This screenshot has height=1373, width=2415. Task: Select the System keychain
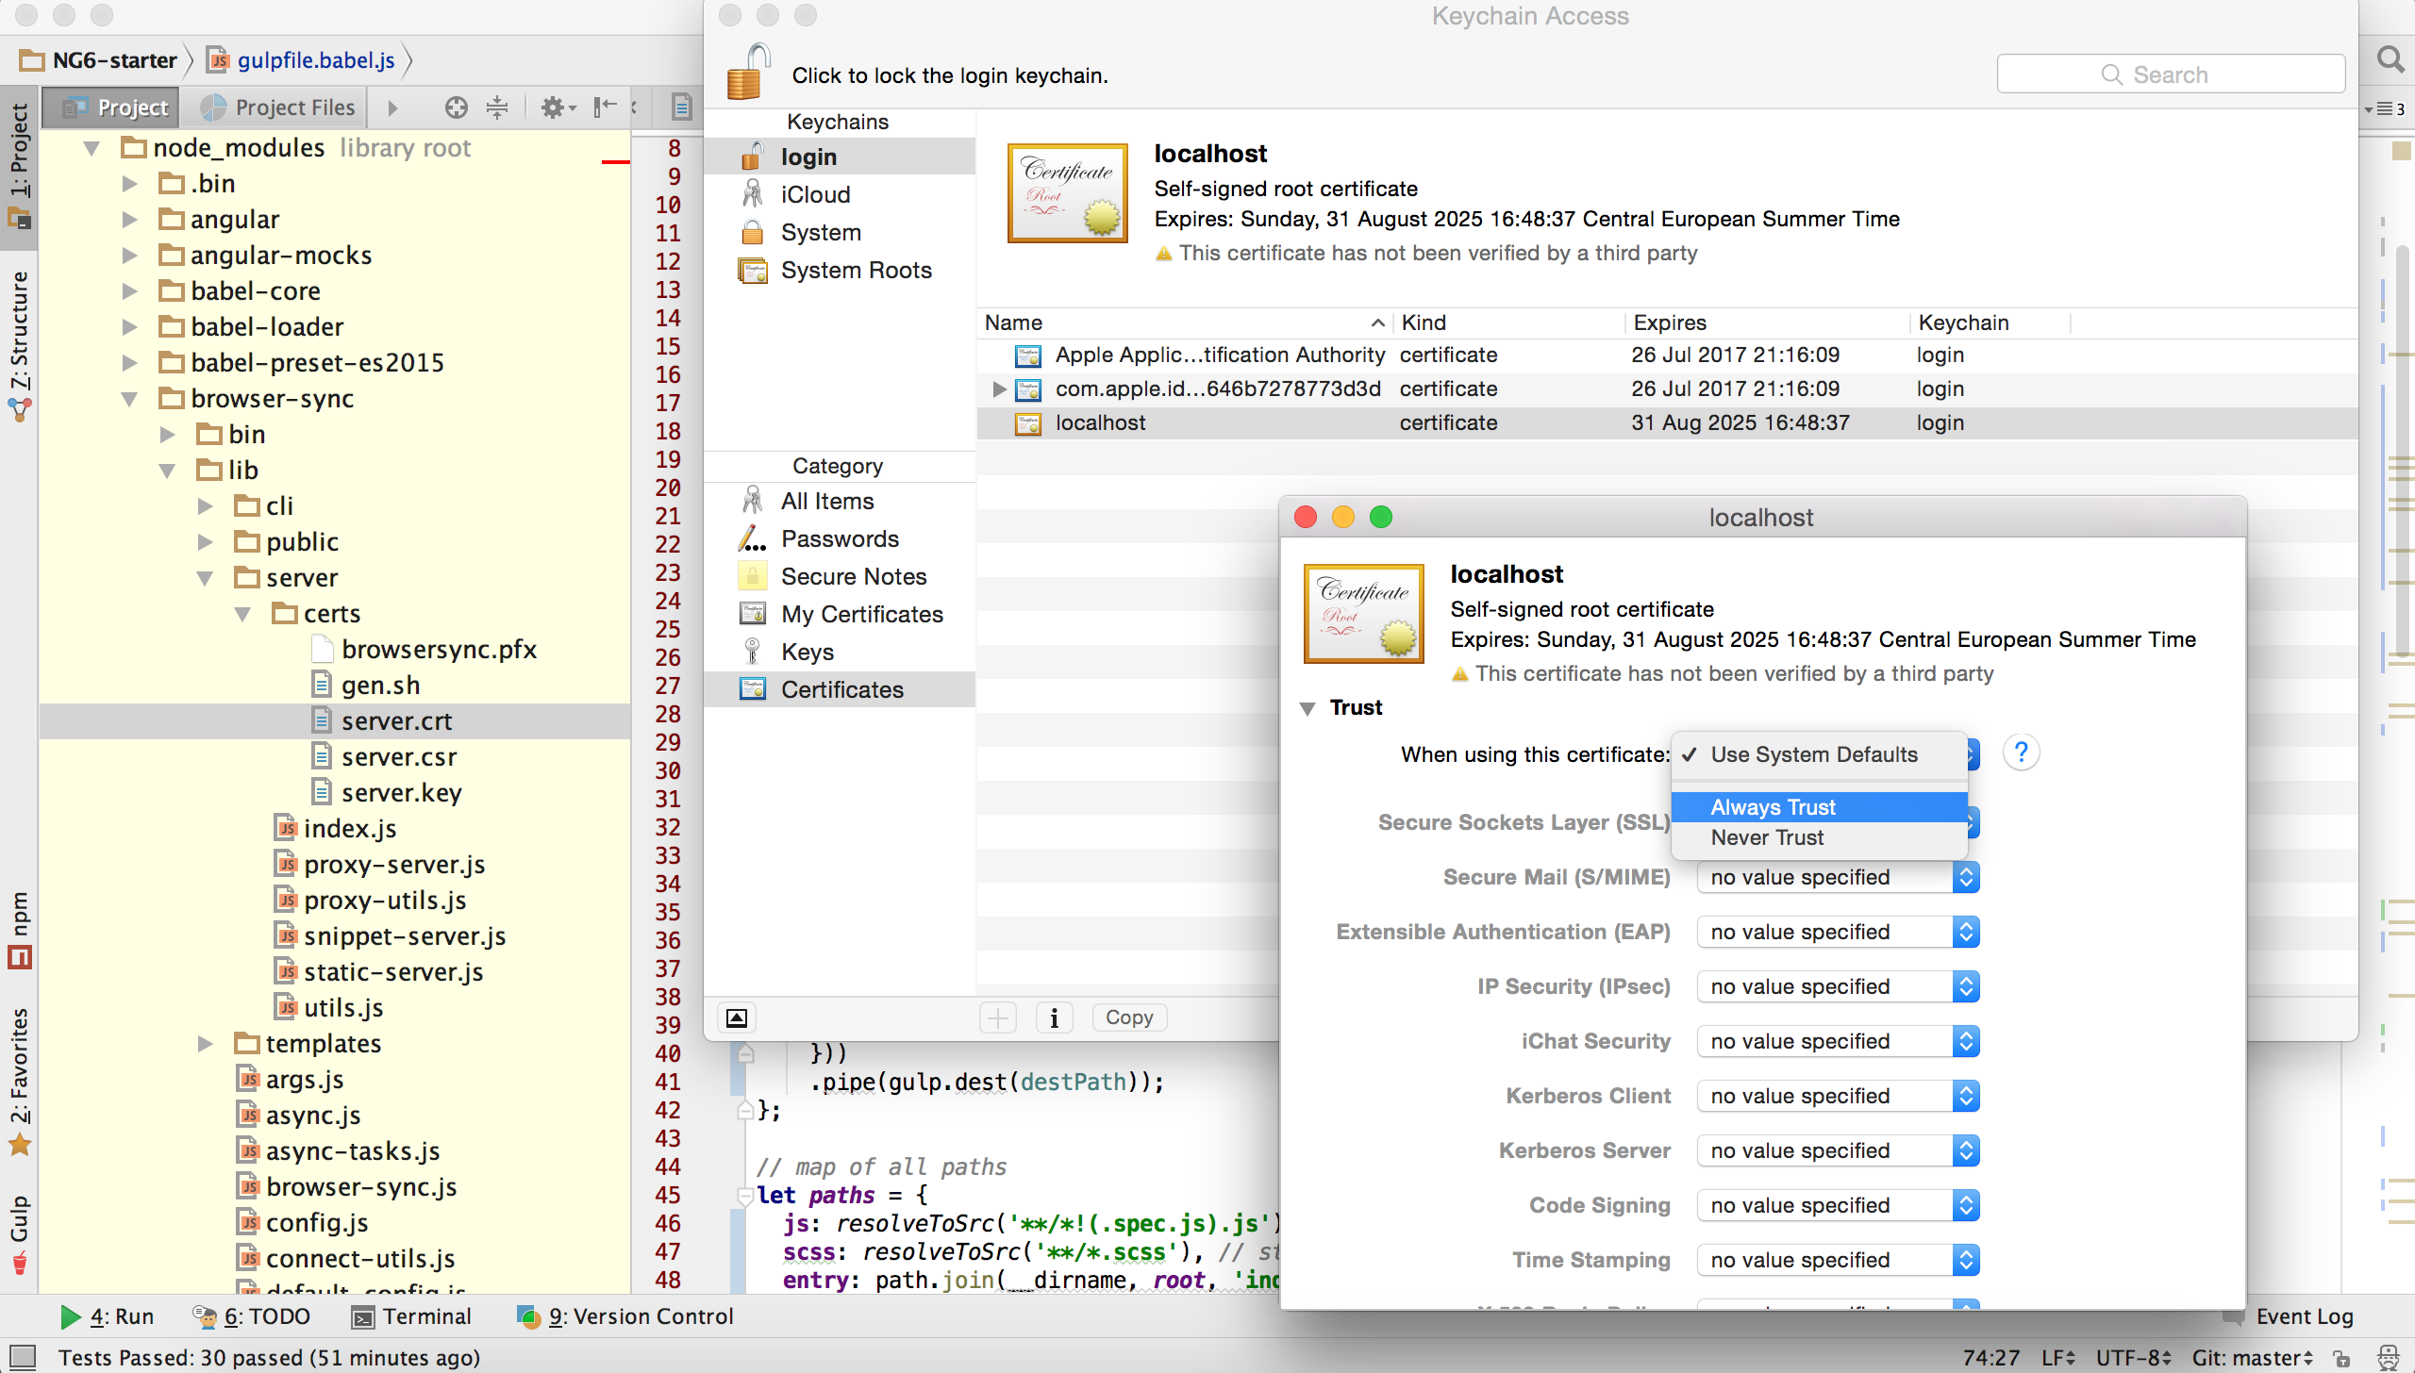click(x=840, y=232)
